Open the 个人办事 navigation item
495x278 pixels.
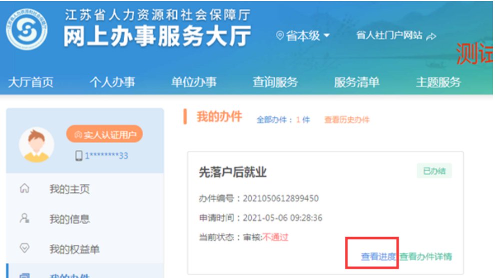click(112, 82)
